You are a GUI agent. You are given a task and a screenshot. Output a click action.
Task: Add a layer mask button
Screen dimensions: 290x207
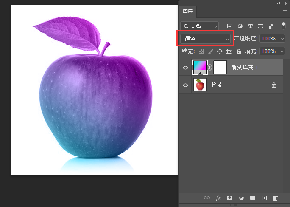point(229,198)
